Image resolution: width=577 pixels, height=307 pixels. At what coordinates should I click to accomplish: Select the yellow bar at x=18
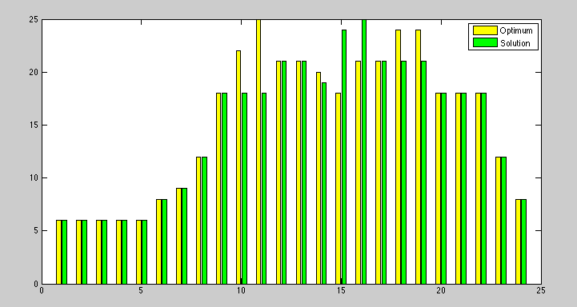tap(399, 157)
